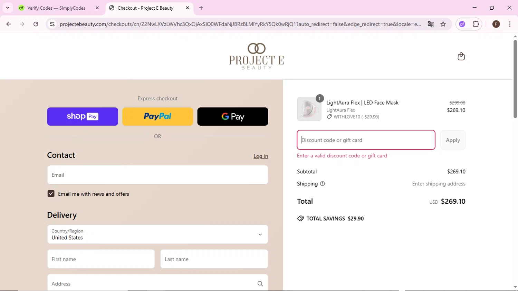
Task: Focus the Address field
Action: point(157,283)
